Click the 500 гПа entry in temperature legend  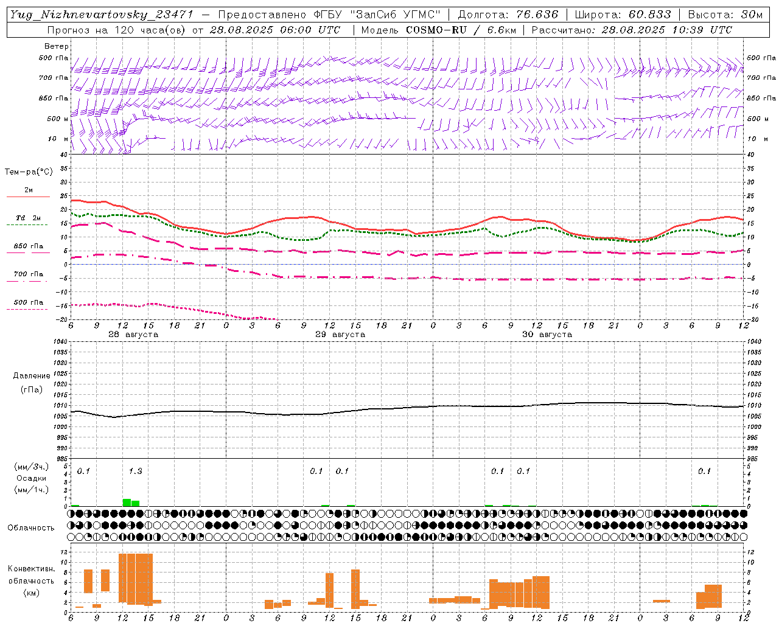[x=28, y=302]
